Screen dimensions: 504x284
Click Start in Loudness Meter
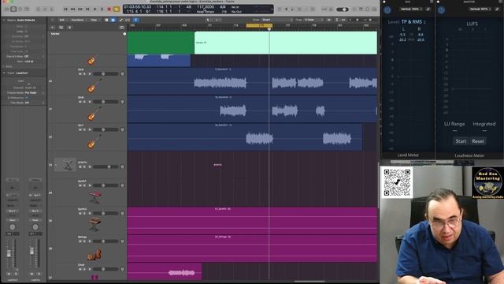pos(461,141)
